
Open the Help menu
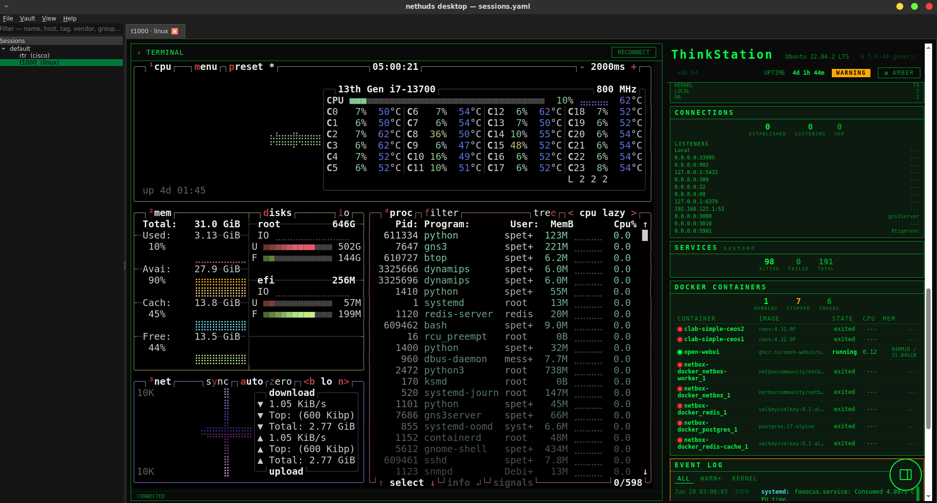[x=70, y=19]
